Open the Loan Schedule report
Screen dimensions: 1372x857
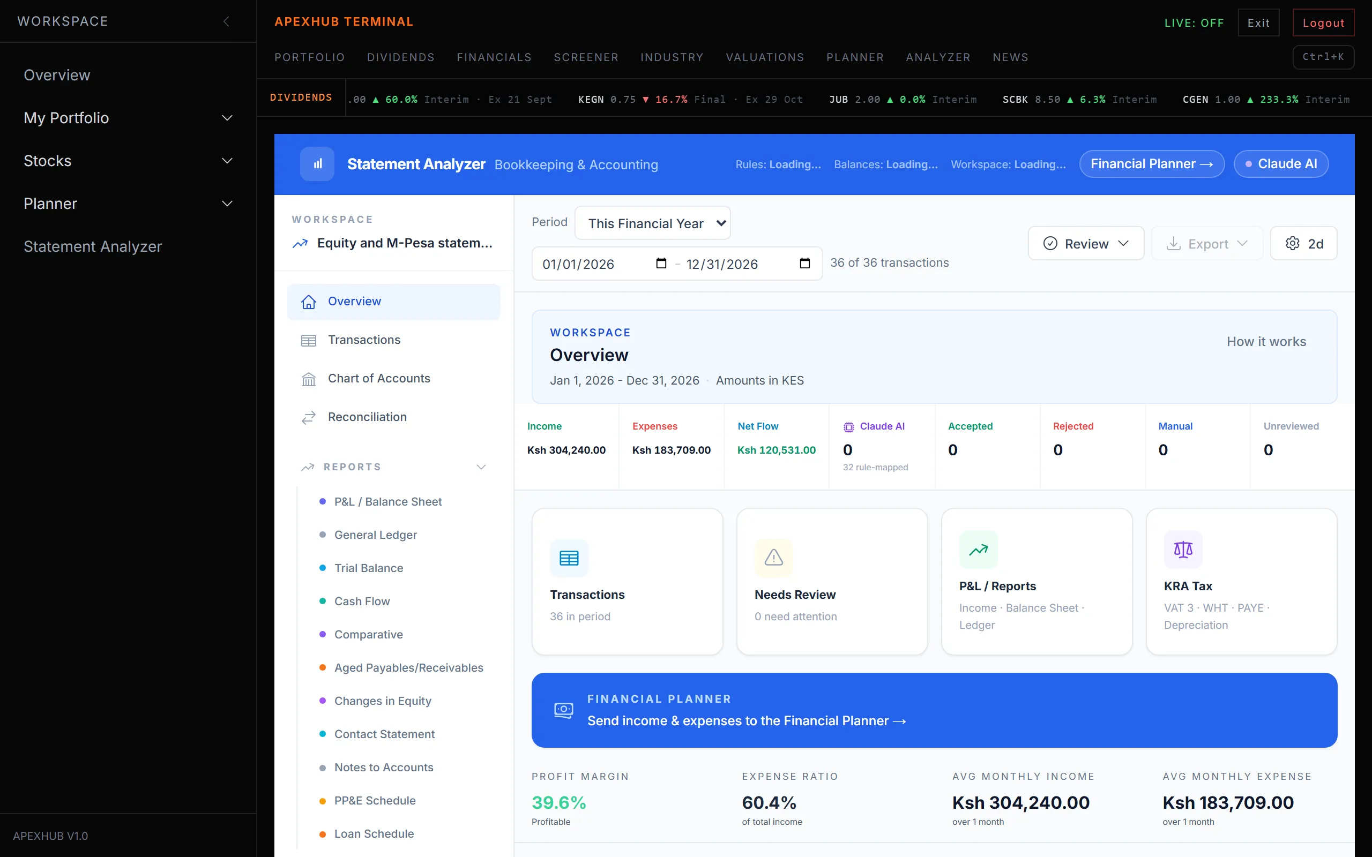coord(374,834)
